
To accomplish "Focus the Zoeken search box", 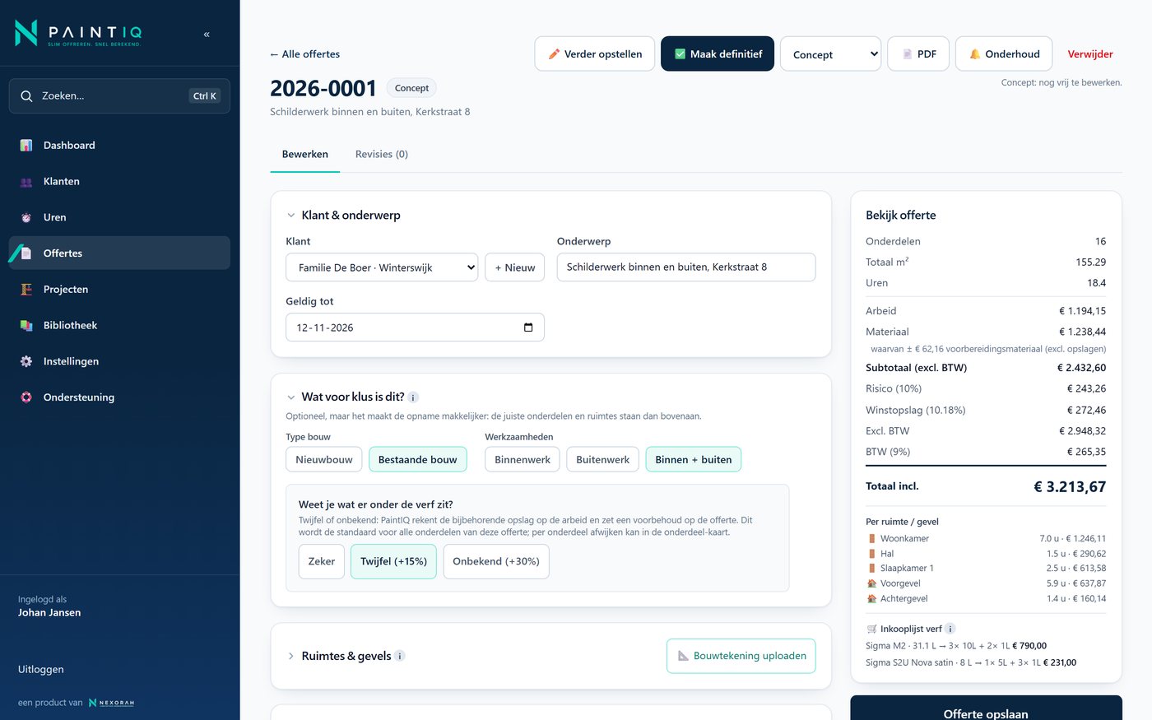I will point(119,96).
